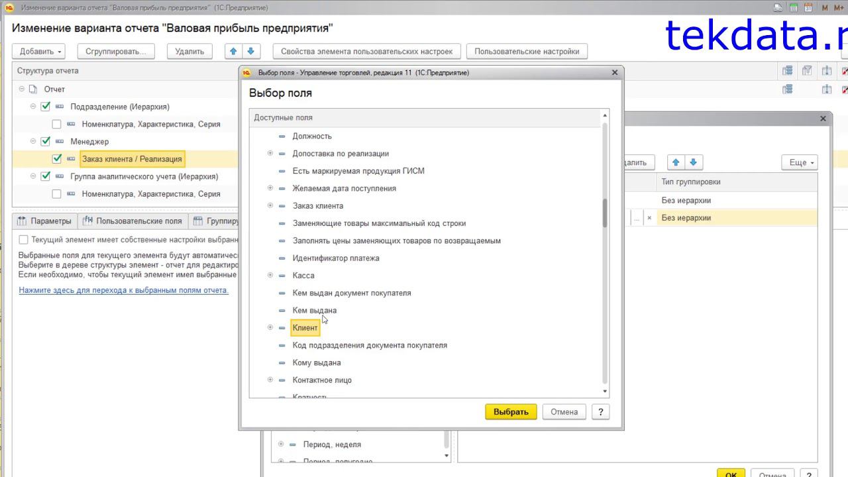Screen dimensions: 848x477
Task: Select the Идентификатор платежа field
Action: click(x=336, y=258)
